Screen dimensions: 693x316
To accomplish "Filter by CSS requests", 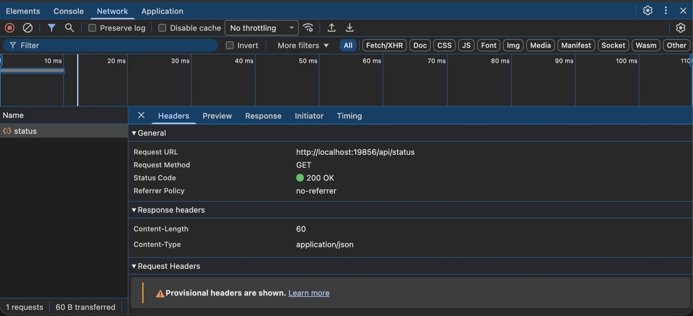I will [444, 45].
